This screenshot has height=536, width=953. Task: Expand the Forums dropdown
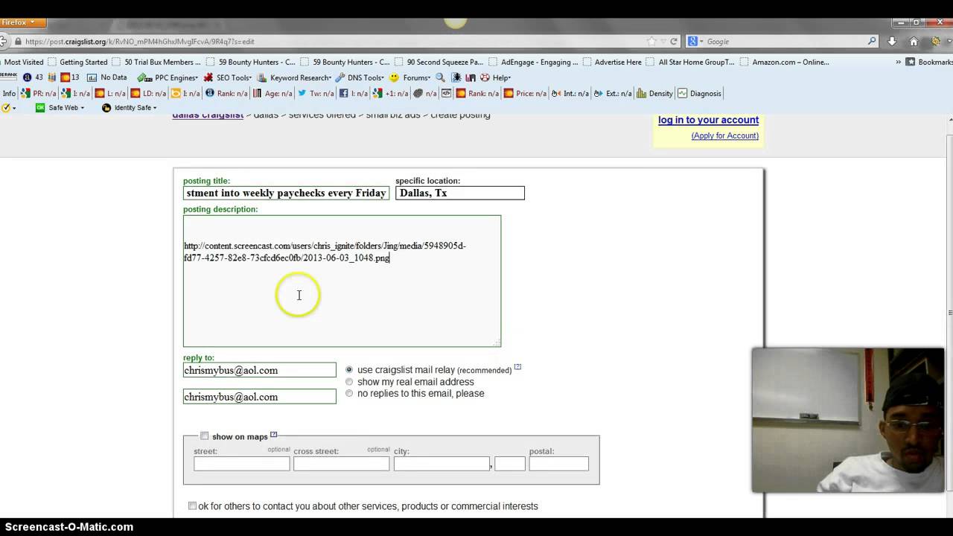[410, 77]
